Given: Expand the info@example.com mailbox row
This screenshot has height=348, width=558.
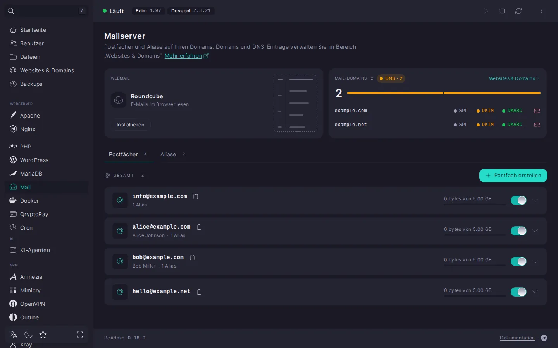Looking at the screenshot, I should (x=535, y=200).
